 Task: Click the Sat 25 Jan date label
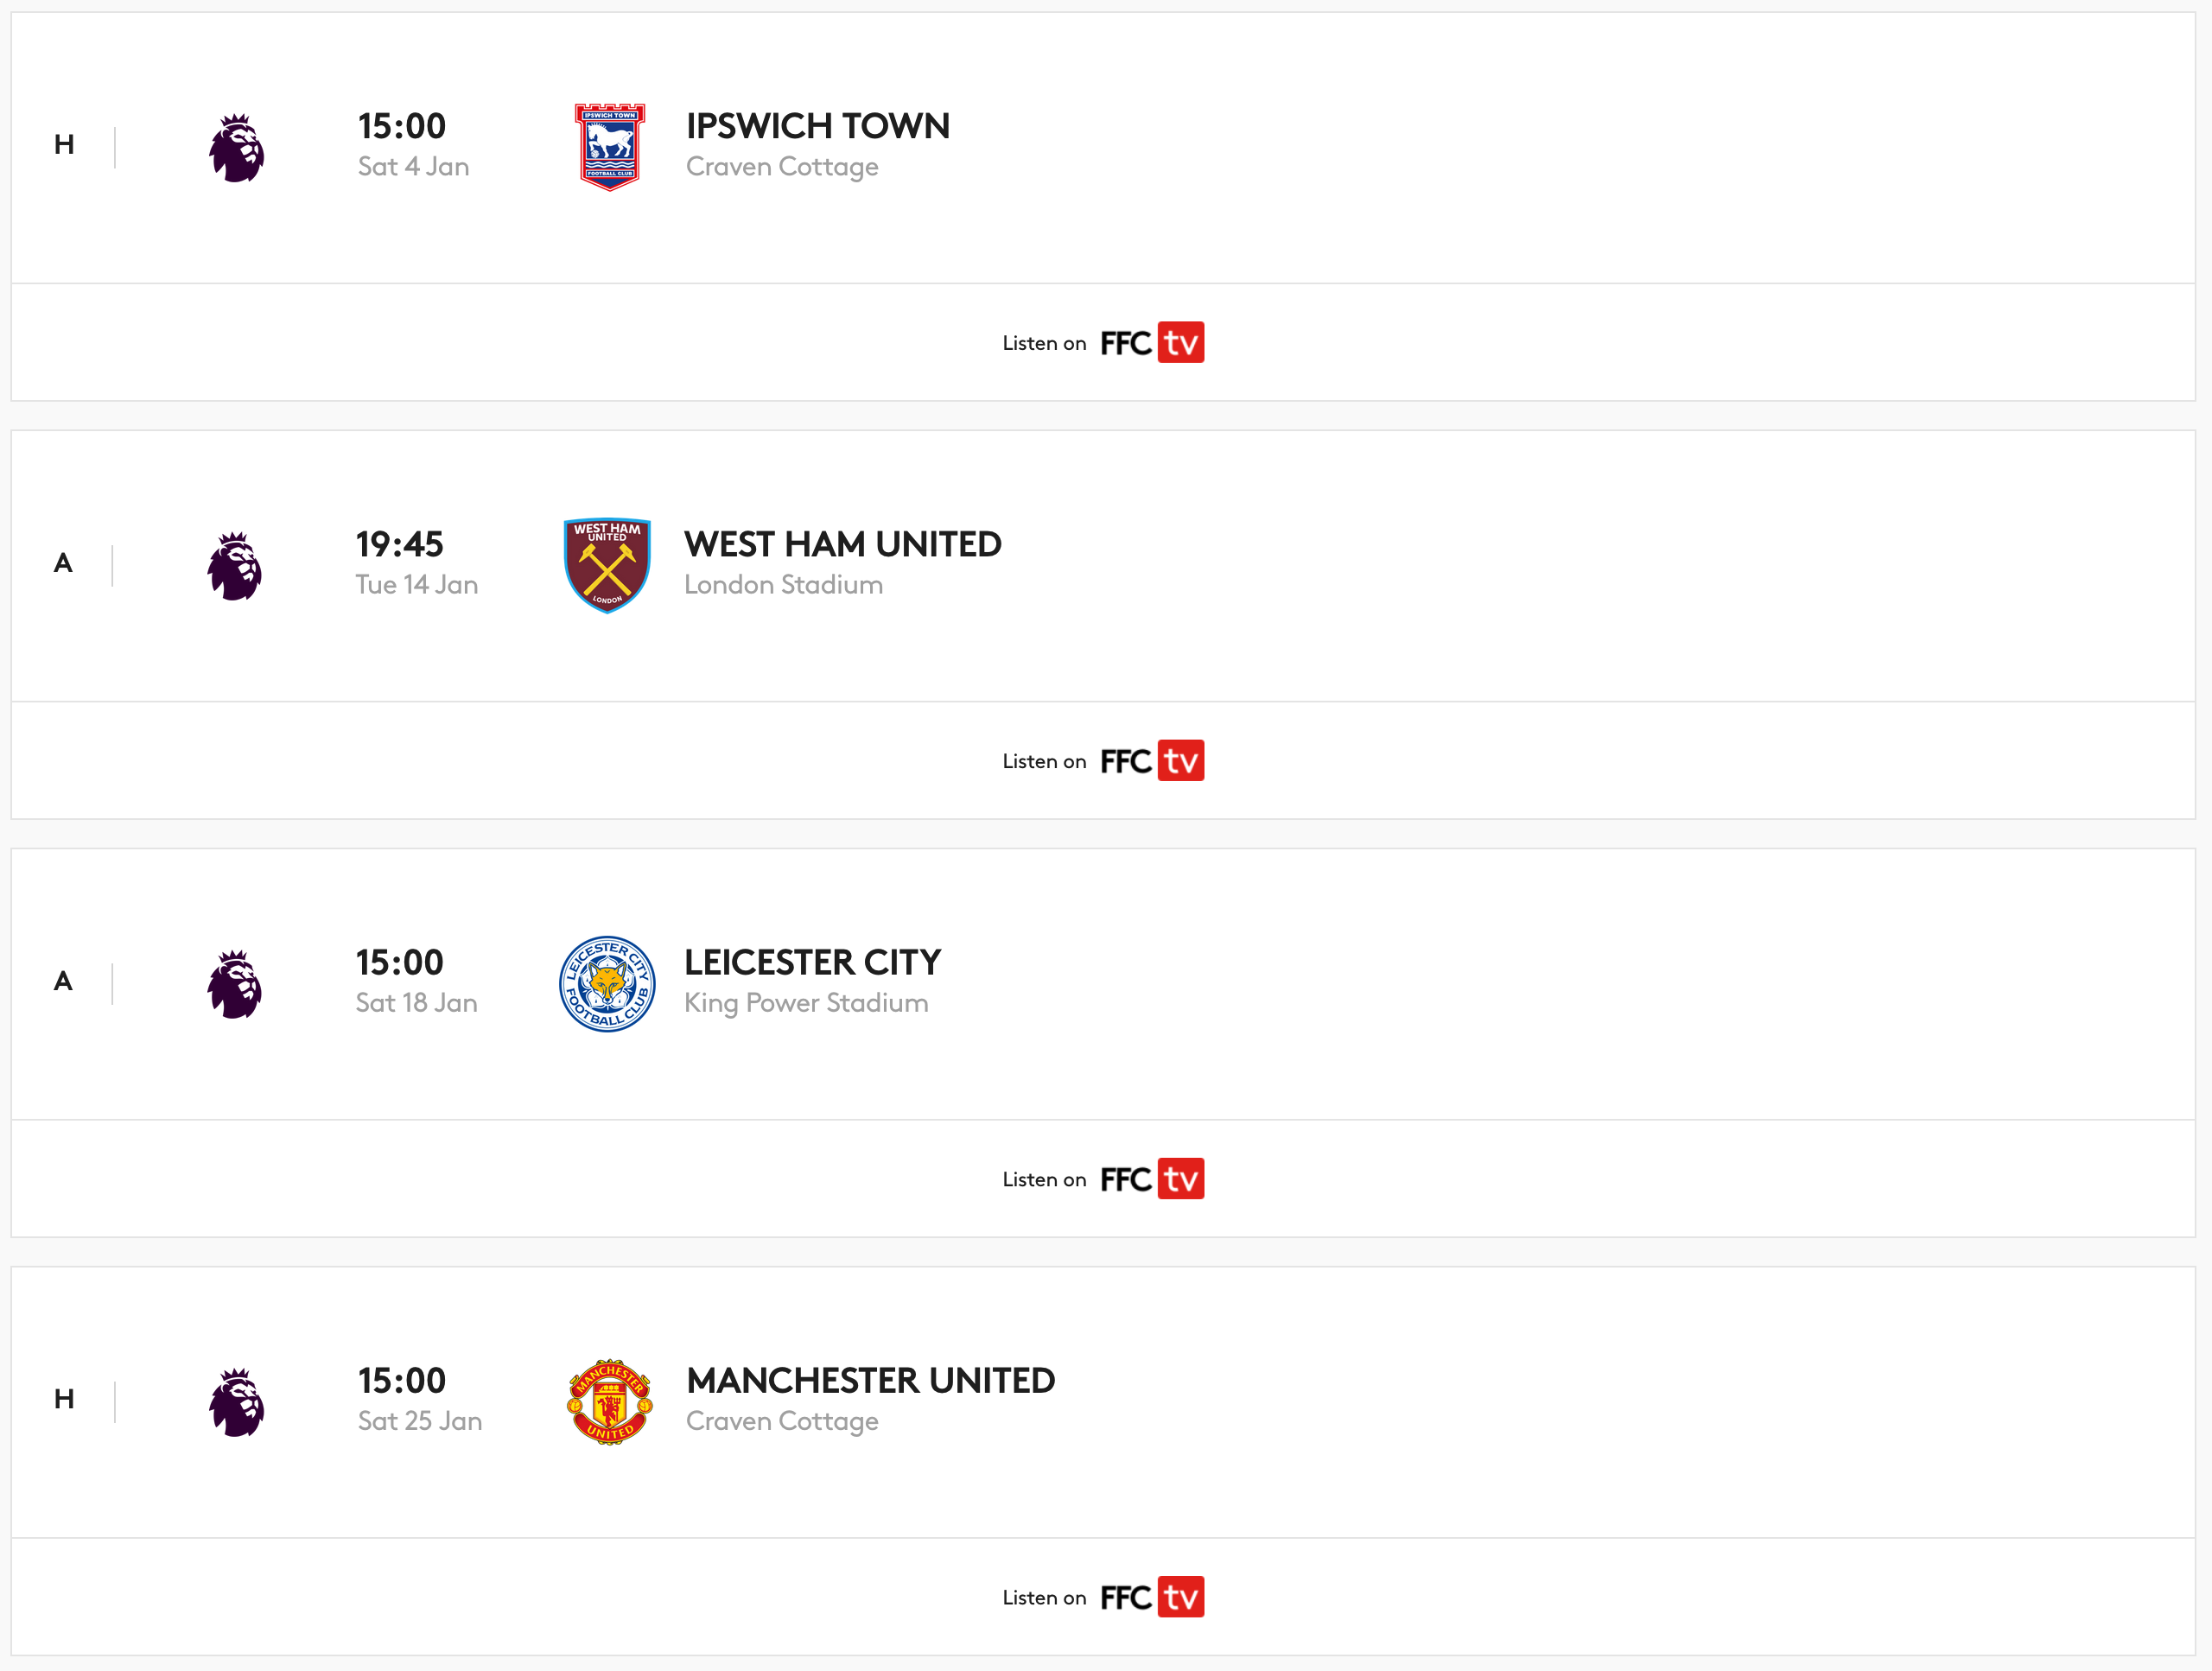click(420, 1421)
